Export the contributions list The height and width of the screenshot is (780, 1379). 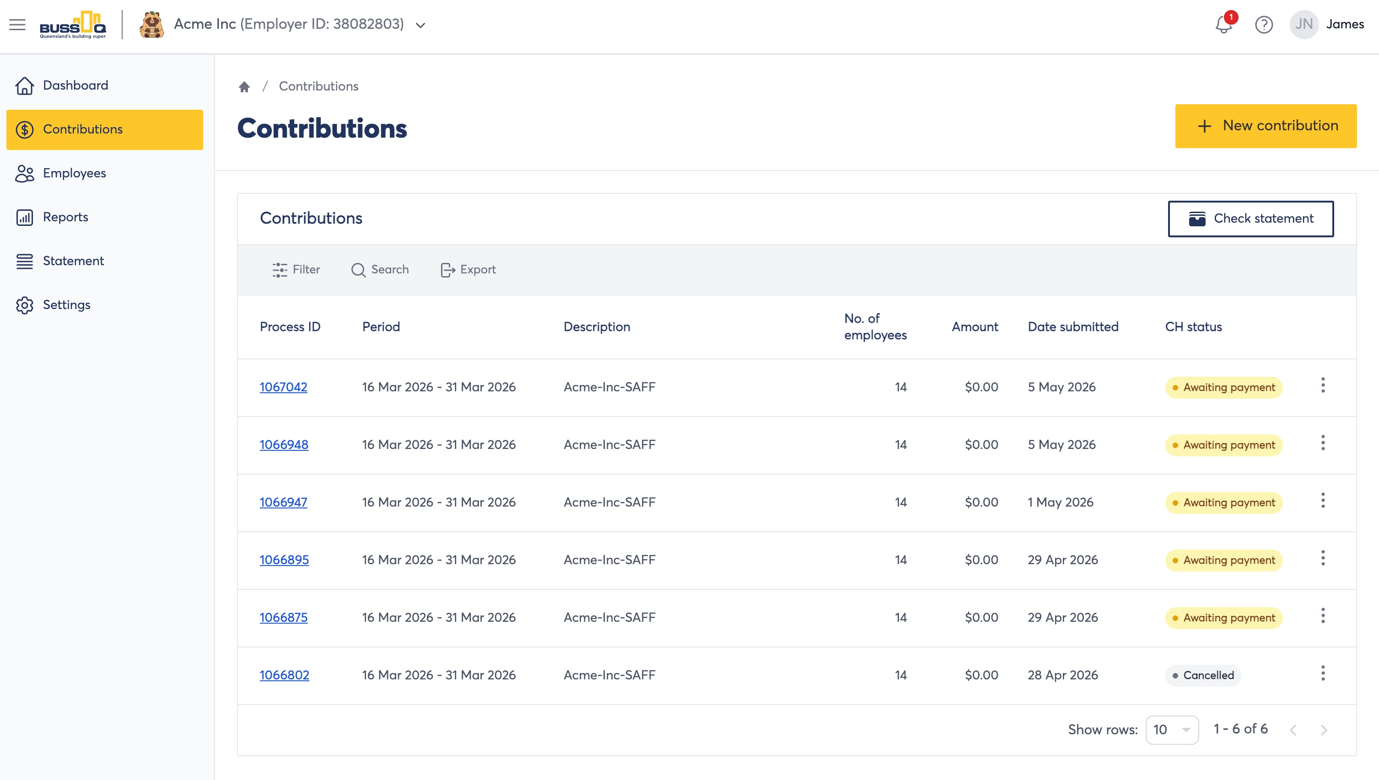468,269
